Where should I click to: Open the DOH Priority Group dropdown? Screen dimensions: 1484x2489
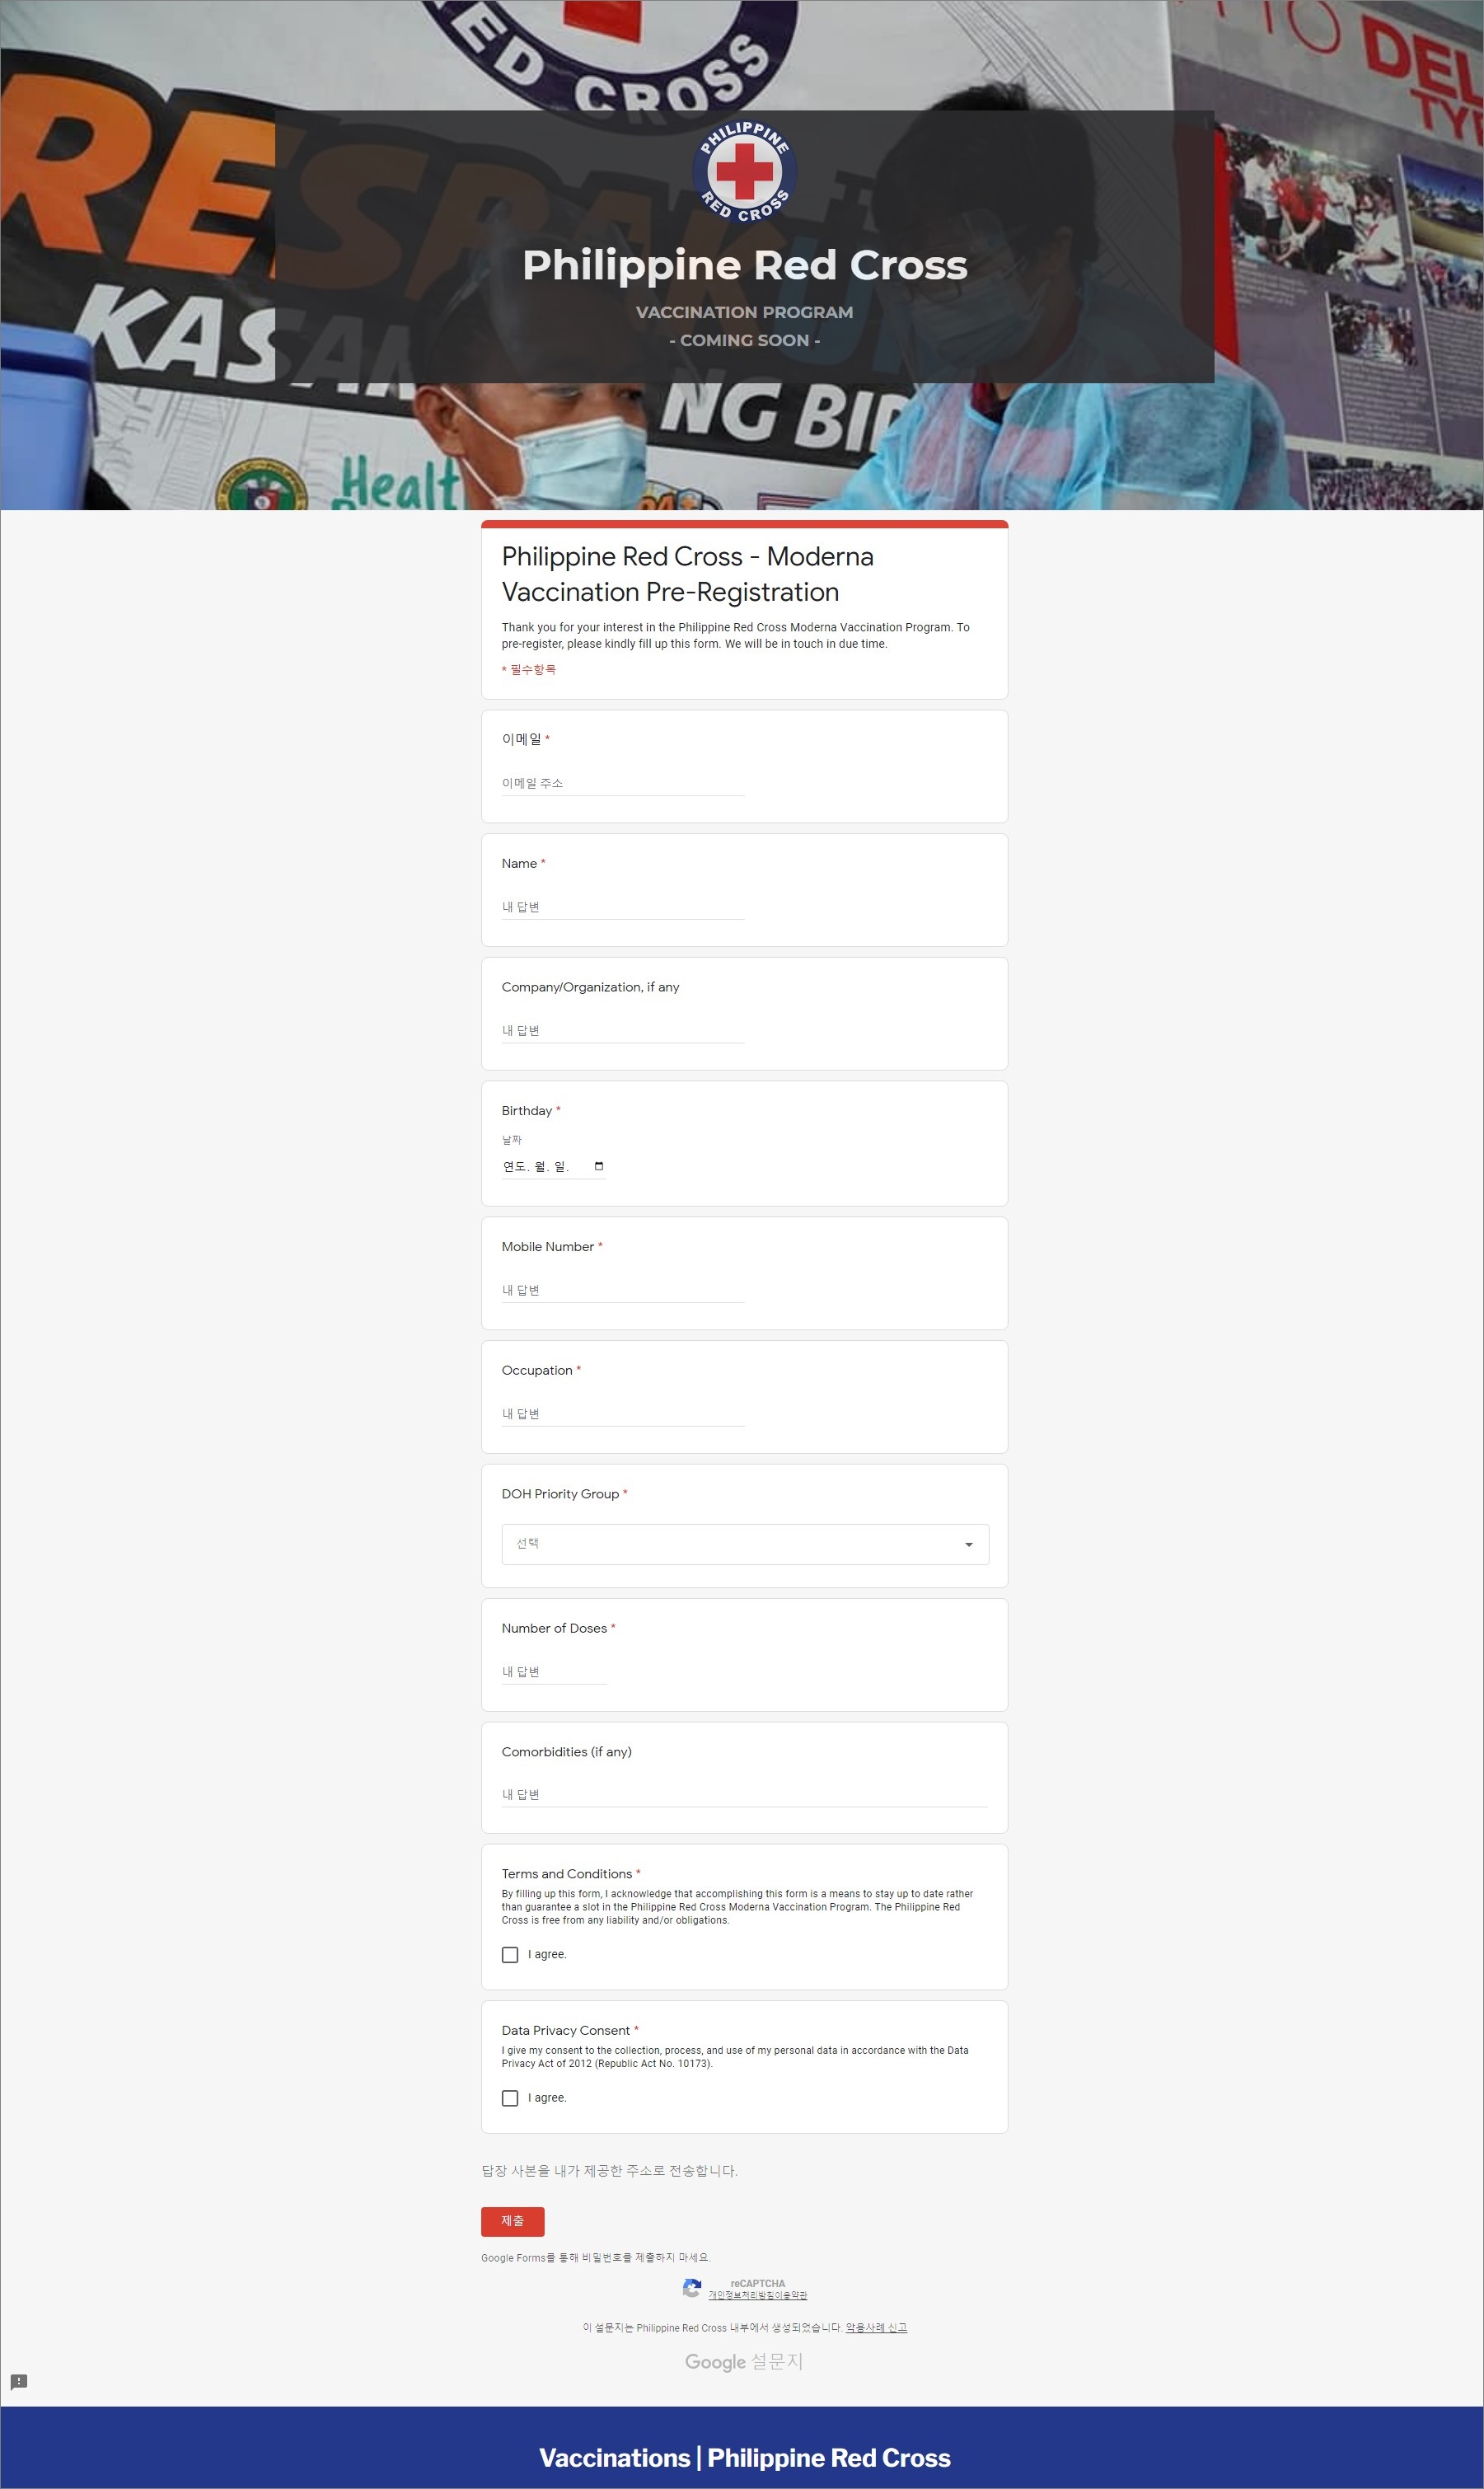[x=745, y=1544]
